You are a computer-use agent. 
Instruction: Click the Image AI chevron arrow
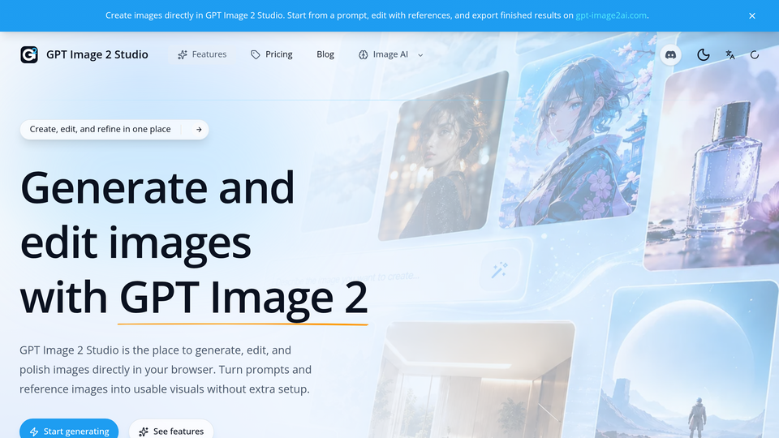pos(420,55)
